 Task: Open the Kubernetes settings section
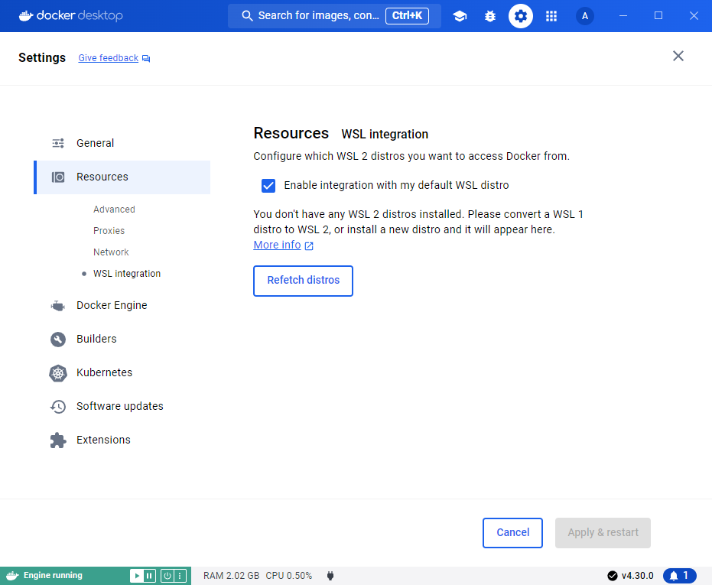tap(122, 373)
